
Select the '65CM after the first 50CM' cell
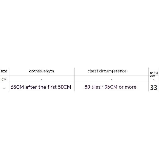[41, 87]
